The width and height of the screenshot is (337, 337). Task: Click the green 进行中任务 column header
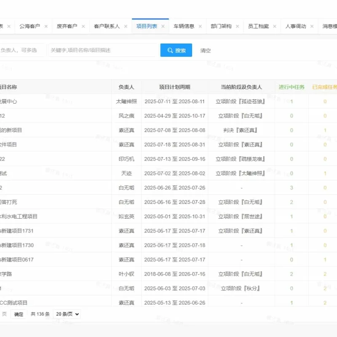coord(292,87)
